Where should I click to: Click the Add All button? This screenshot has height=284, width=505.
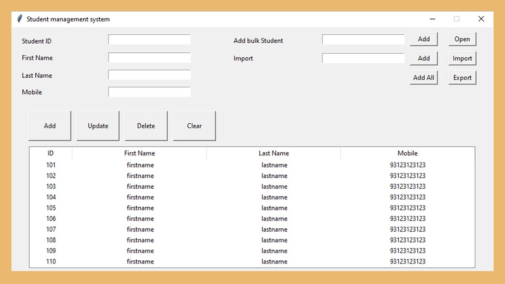click(424, 78)
